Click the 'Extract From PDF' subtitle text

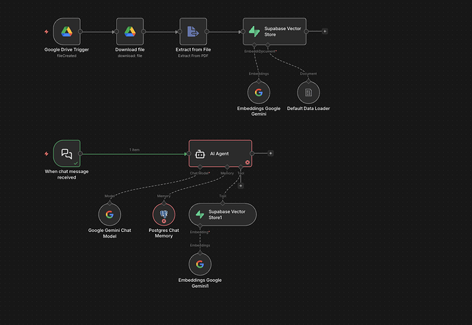coord(193,55)
